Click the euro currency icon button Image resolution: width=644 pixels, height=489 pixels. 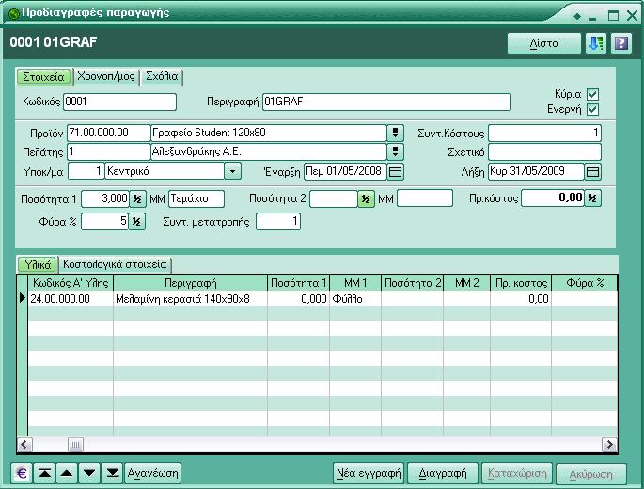22,473
